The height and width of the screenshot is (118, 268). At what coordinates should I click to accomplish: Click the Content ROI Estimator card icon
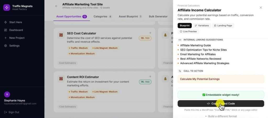point(61,78)
